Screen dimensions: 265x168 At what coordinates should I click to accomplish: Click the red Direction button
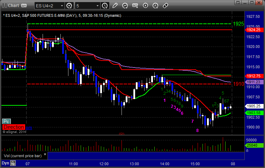[14, 127]
